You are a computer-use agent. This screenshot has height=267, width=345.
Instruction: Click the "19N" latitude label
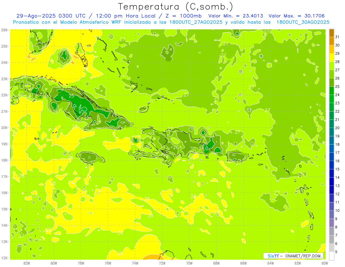pos(4,144)
